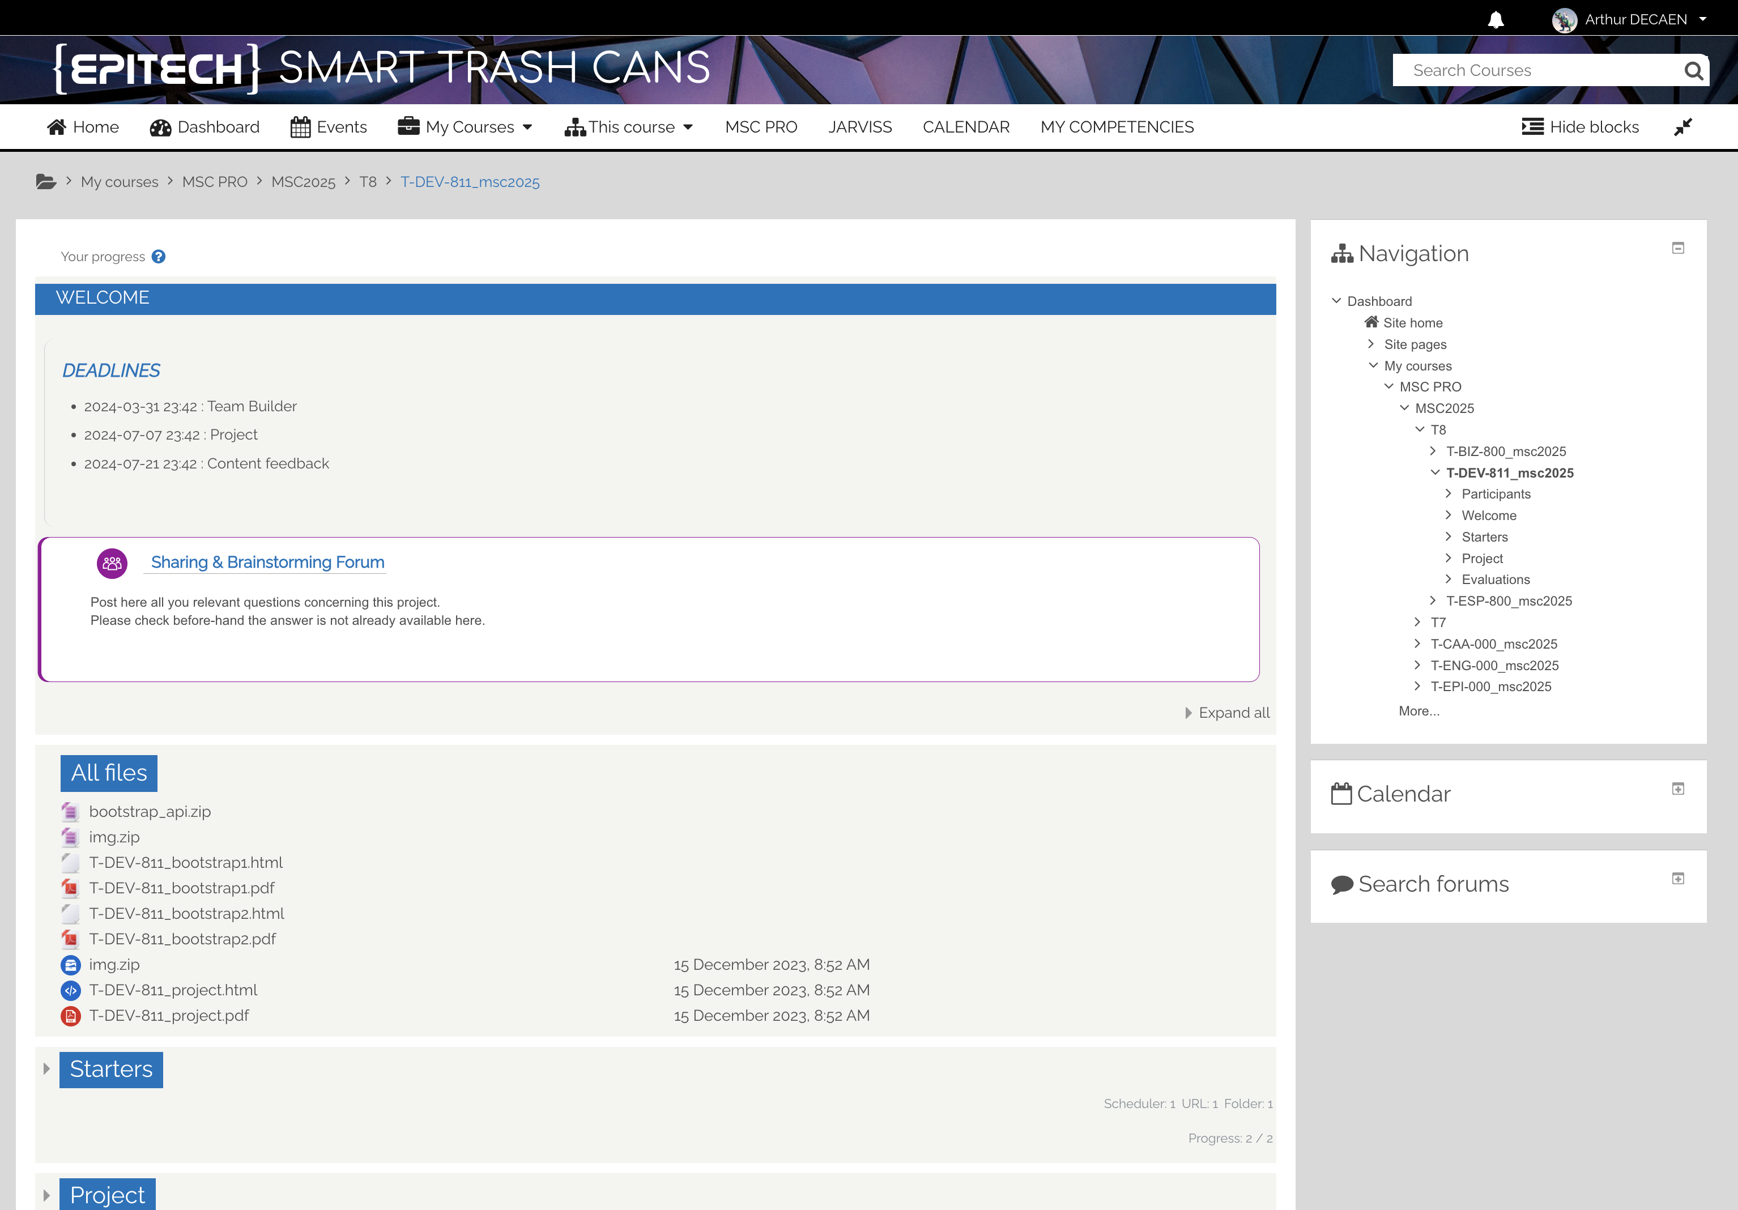Open the JARVISS menu item
Image resolution: width=1738 pixels, height=1210 pixels.
tap(859, 127)
